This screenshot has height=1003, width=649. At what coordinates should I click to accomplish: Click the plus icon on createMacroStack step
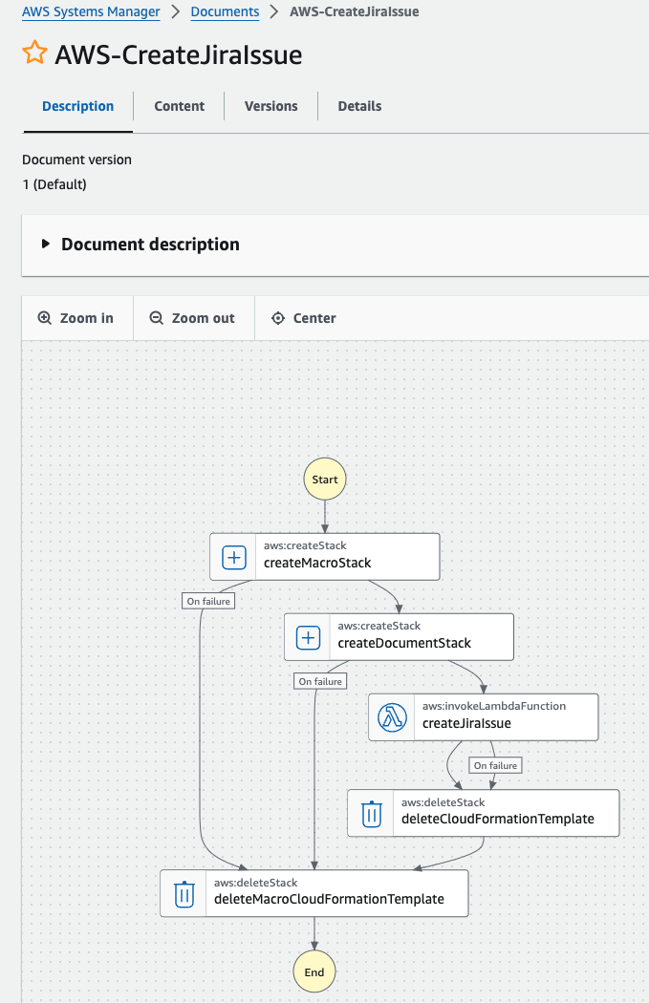point(234,557)
